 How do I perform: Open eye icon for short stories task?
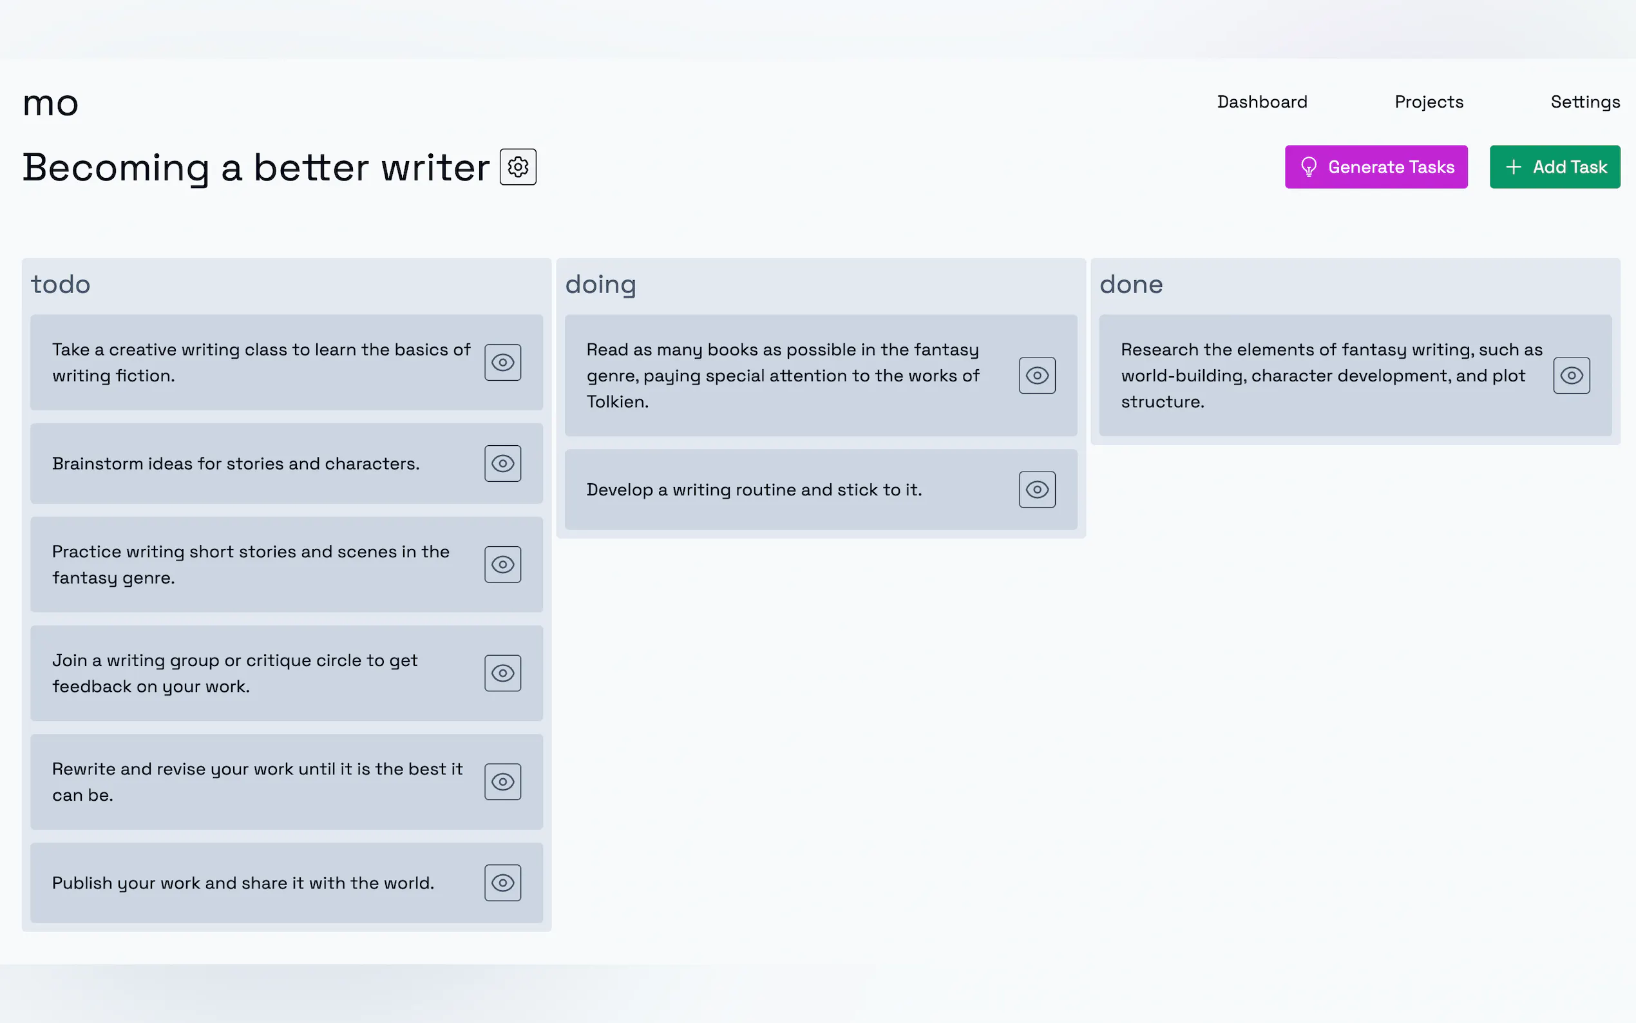point(502,564)
